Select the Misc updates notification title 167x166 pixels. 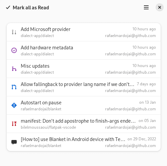coord(35,66)
